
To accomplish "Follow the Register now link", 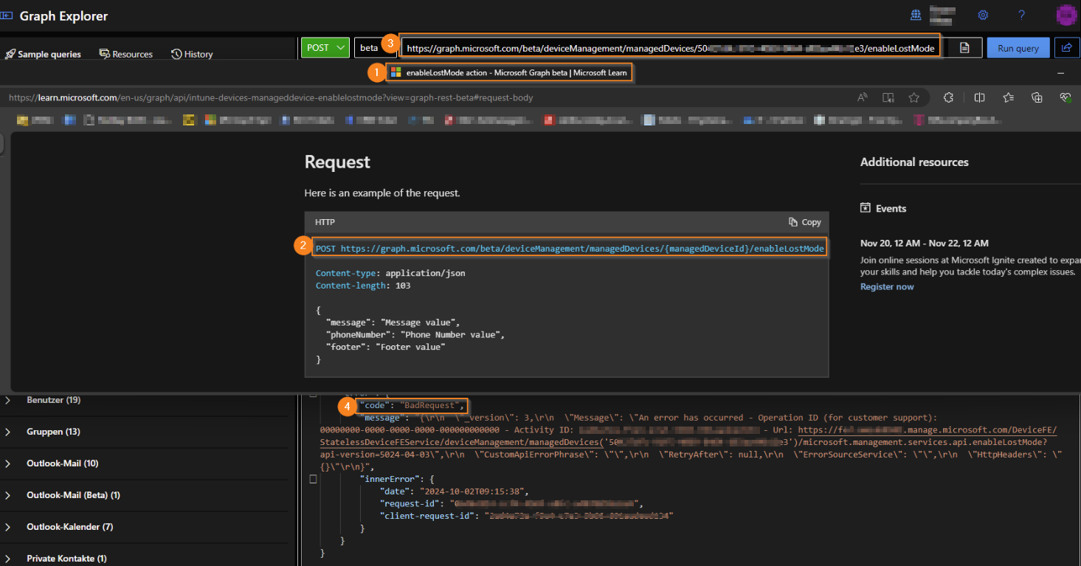I will (x=886, y=286).
